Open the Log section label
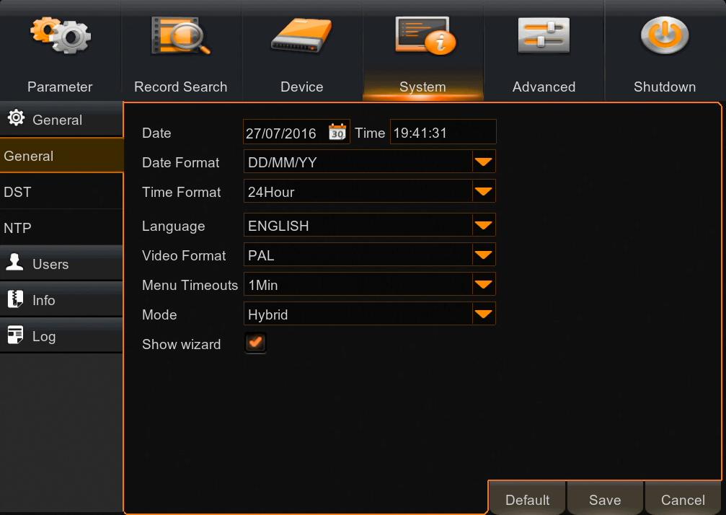Image resolution: width=726 pixels, height=515 pixels. point(44,337)
